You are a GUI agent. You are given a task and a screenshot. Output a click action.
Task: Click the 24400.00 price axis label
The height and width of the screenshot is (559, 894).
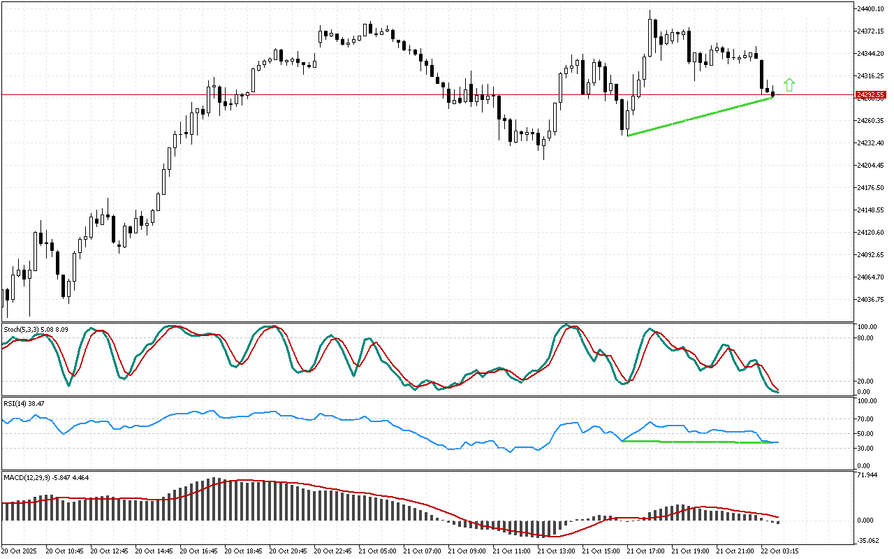(870, 9)
